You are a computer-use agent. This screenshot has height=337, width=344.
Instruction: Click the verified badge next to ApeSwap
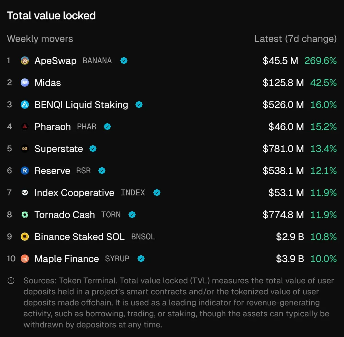pos(124,60)
